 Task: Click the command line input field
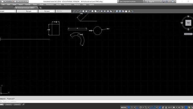[96, 101]
